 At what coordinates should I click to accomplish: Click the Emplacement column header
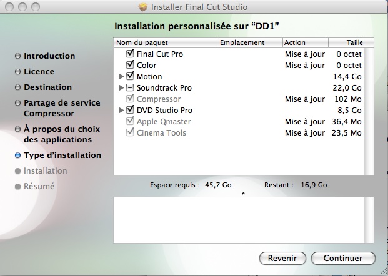[x=250, y=42]
